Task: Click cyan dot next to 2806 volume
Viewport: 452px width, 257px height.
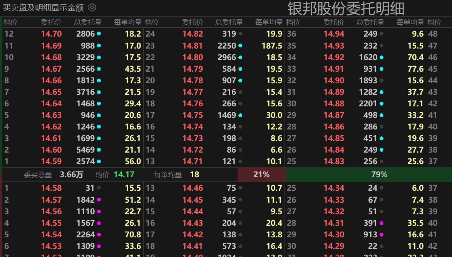Action: pyautogui.click(x=99, y=34)
